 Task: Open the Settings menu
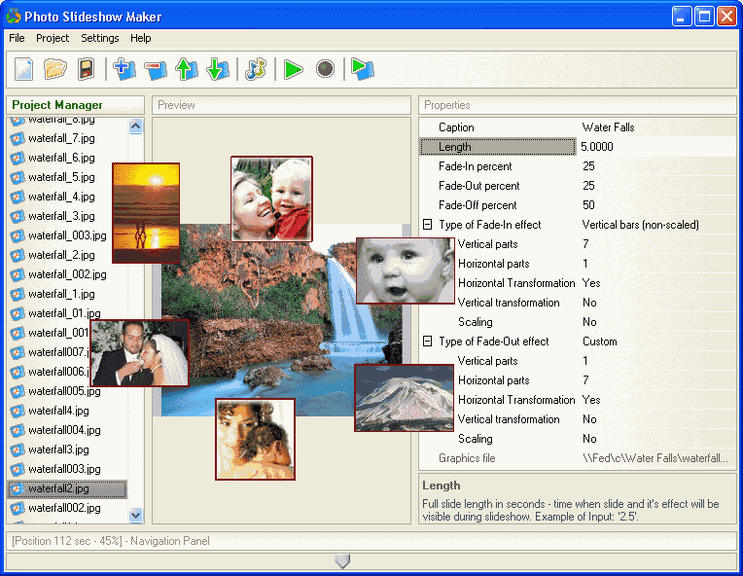point(100,38)
